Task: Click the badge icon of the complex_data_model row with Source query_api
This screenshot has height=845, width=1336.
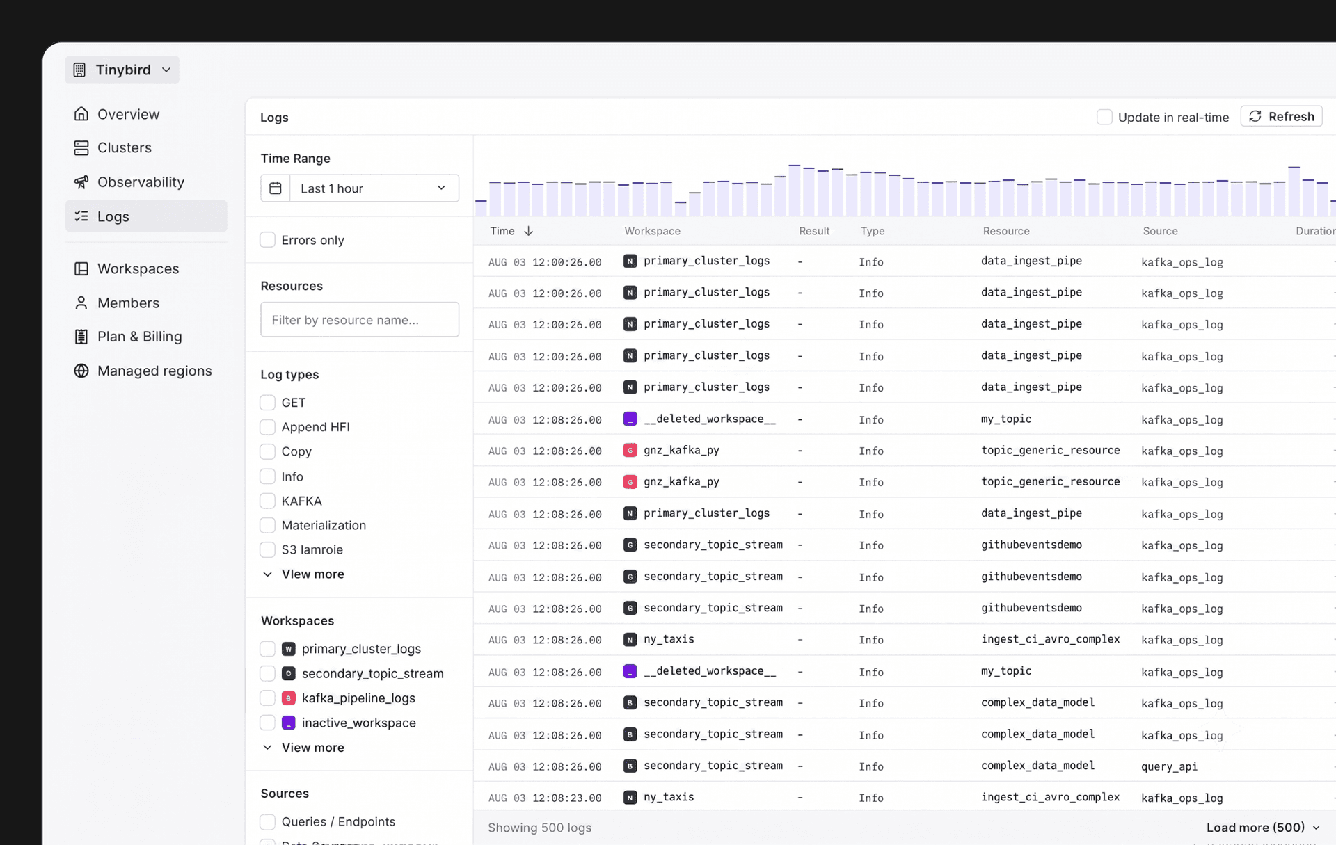Action: 630,766
